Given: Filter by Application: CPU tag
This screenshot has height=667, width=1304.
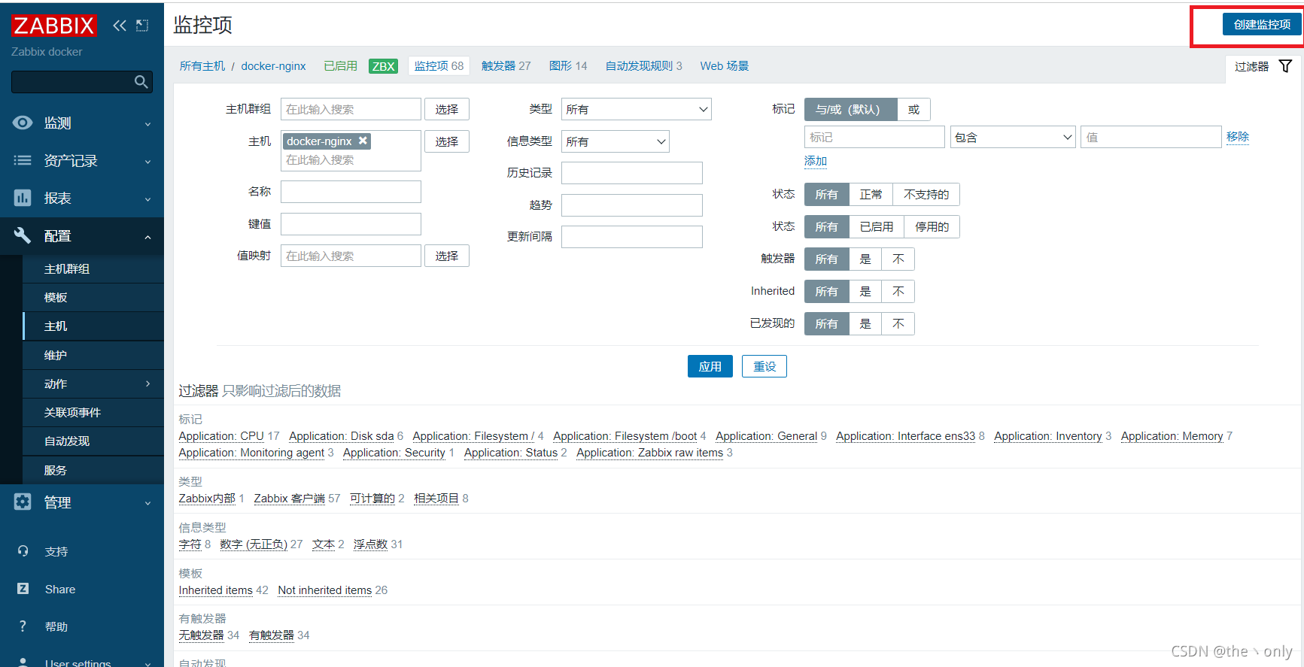Looking at the screenshot, I should click(221, 436).
